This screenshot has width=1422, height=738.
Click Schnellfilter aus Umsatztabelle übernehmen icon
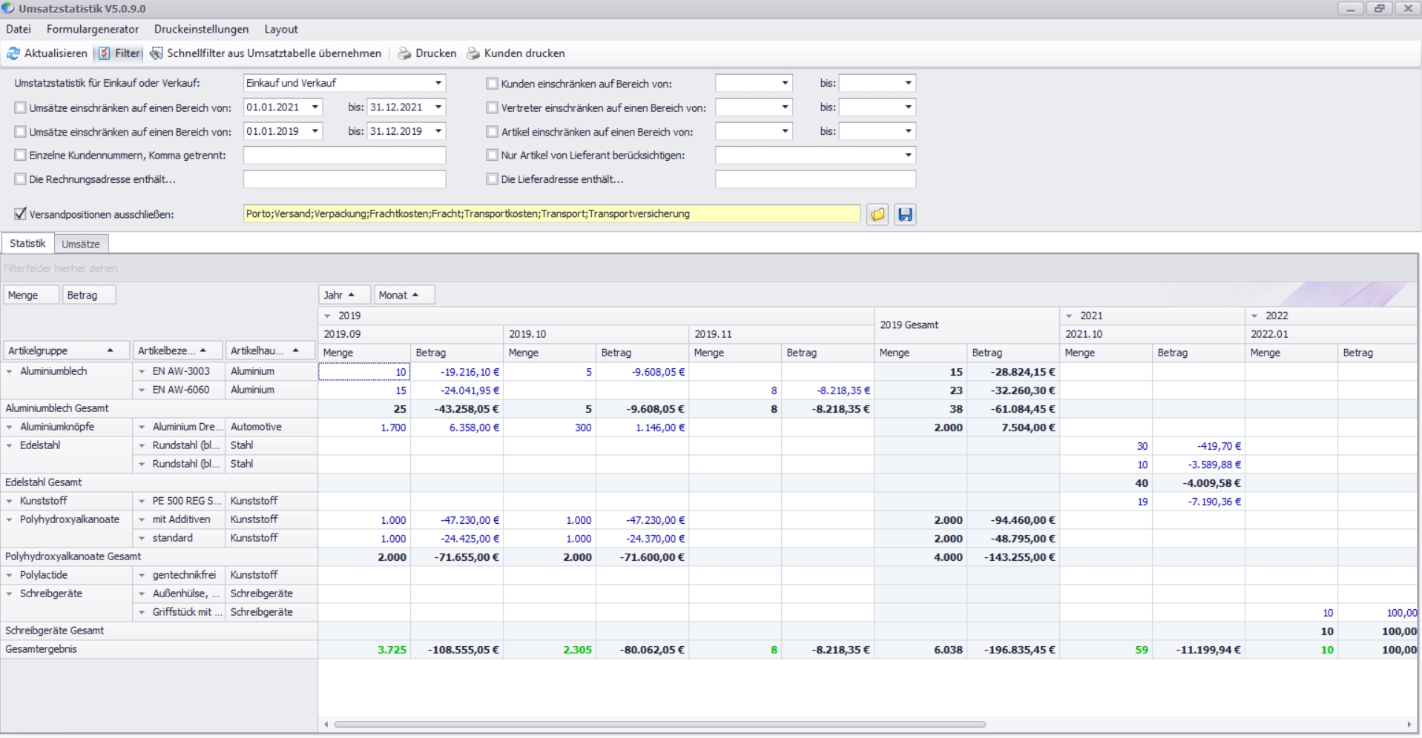157,53
